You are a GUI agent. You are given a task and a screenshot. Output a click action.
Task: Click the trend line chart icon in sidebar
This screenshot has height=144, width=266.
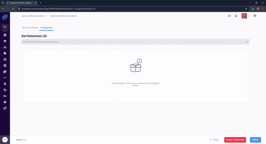tap(5, 78)
